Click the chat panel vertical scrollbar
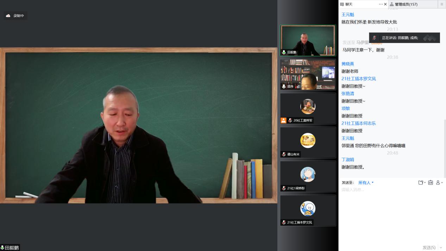Image resolution: width=446 pixels, height=251 pixels. (x=444, y=148)
